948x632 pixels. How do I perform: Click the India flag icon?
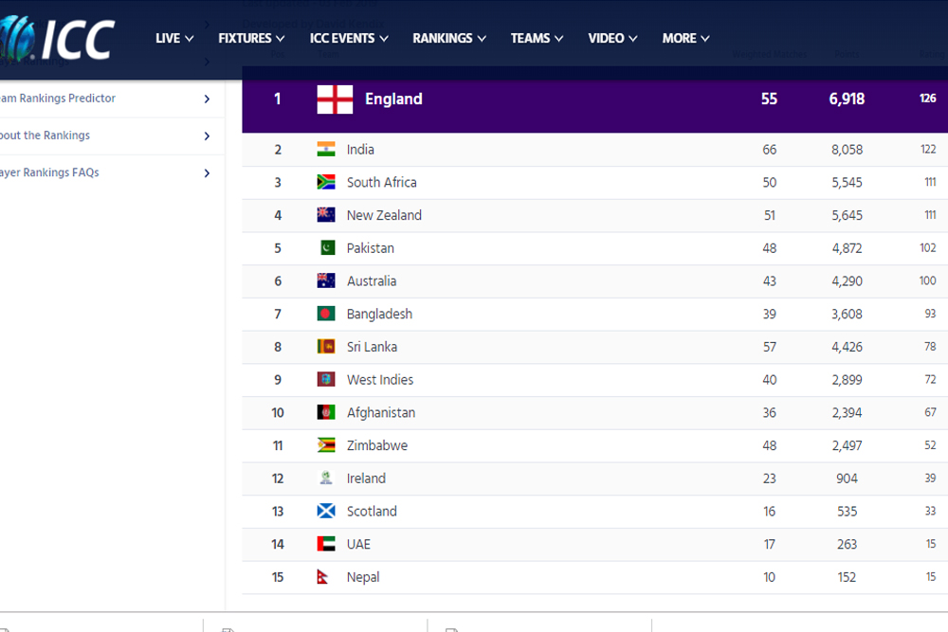326,150
